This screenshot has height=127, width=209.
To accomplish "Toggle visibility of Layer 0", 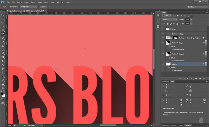I will click(163, 64).
